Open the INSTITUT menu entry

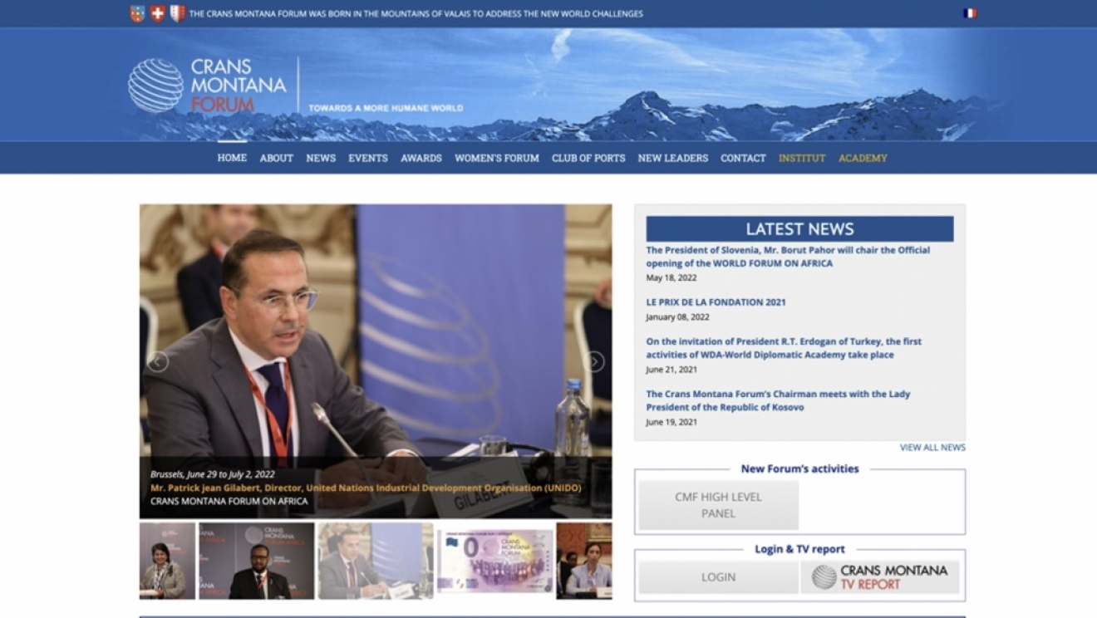tap(801, 158)
